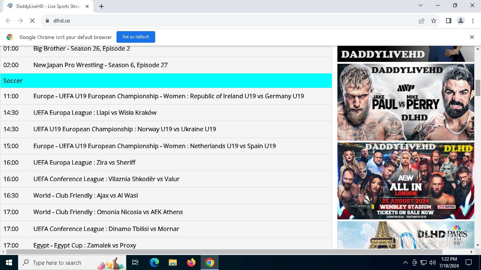This screenshot has height=270, width=481.
Task: Open Zamalek vs Proxy Egypt Cup
Action: coord(85,245)
